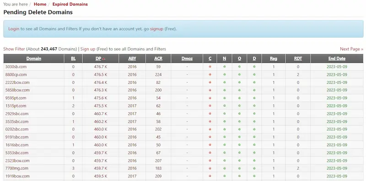The width and height of the screenshot is (366, 181).
Task: Click green N status dot for 8800cp.com
Action: 224,74
